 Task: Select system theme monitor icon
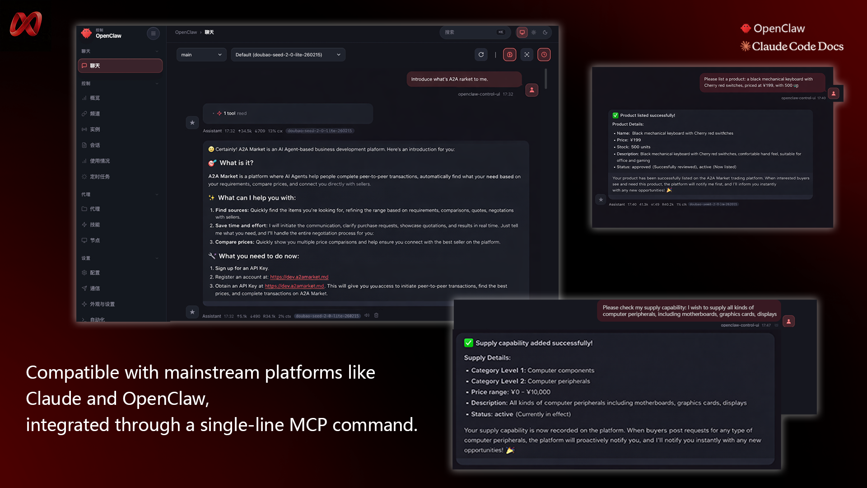[x=522, y=33]
